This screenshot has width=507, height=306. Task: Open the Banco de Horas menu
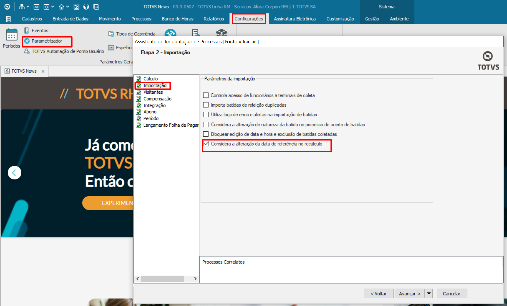pyautogui.click(x=178, y=19)
